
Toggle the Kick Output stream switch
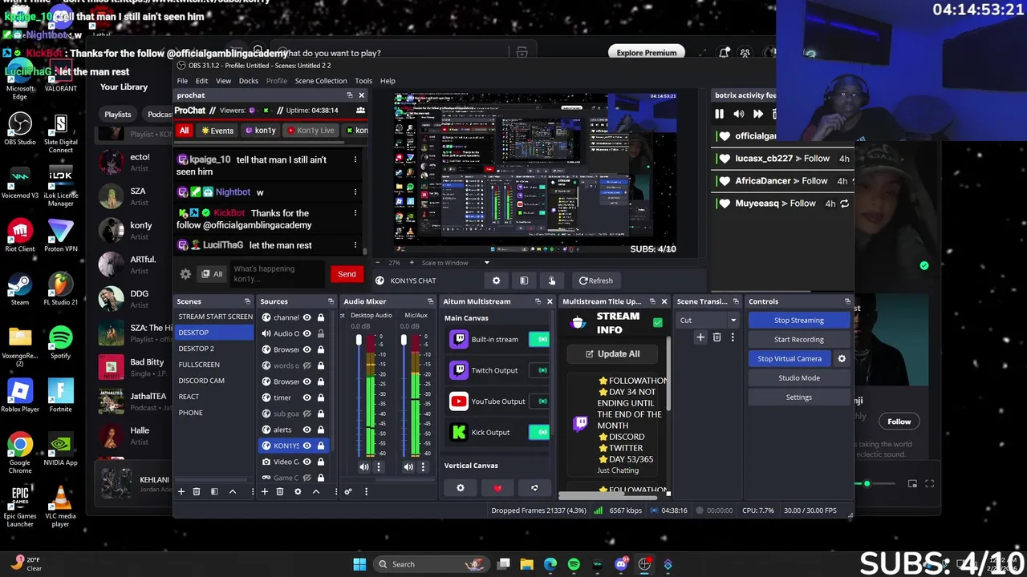click(539, 432)
